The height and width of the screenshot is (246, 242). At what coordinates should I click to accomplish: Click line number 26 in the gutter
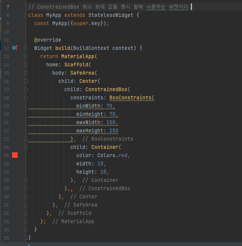click(6, 163)
